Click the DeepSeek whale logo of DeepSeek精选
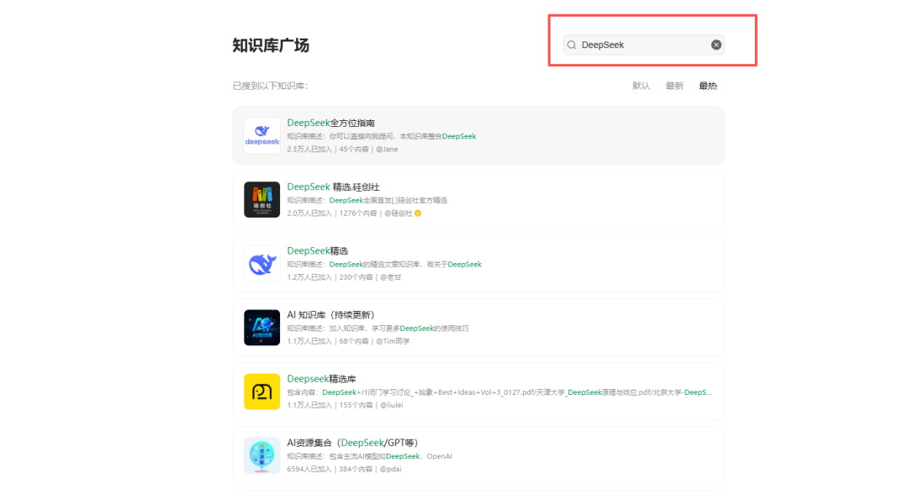 (261, 264)
